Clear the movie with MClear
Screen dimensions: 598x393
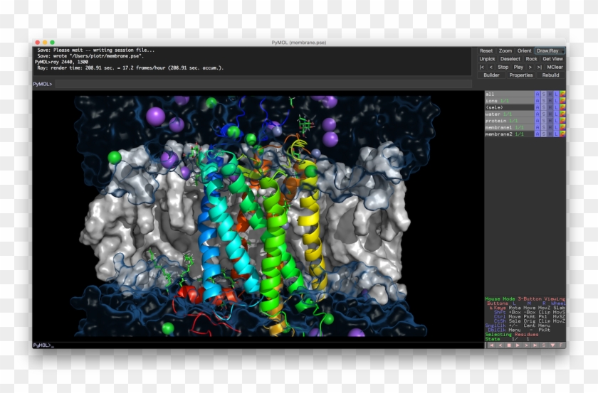[x=555, y=67]
